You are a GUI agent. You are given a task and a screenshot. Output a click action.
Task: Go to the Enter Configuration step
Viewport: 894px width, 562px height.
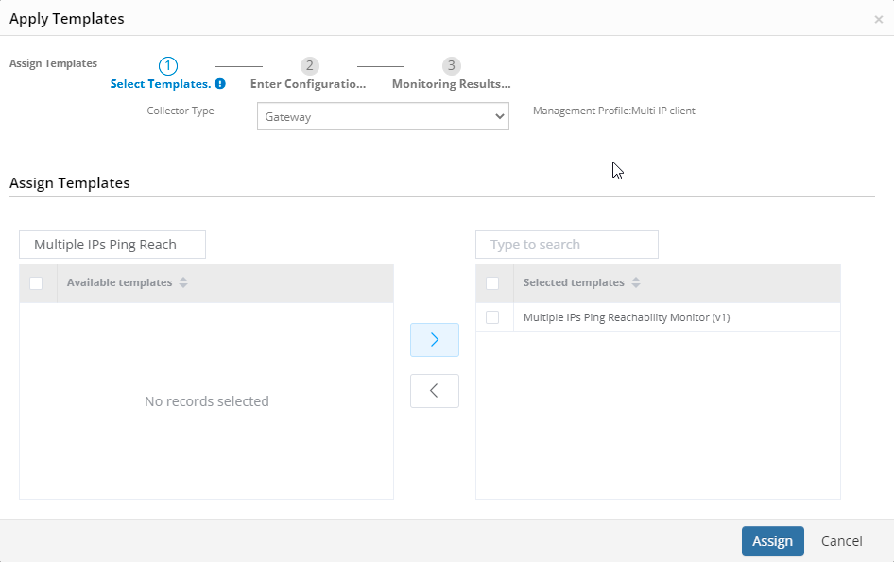pyautogui.click(x=309, y=83)
